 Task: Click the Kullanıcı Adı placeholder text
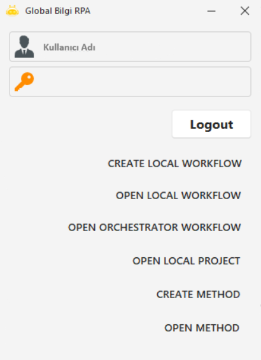click(x=69, y=47)
